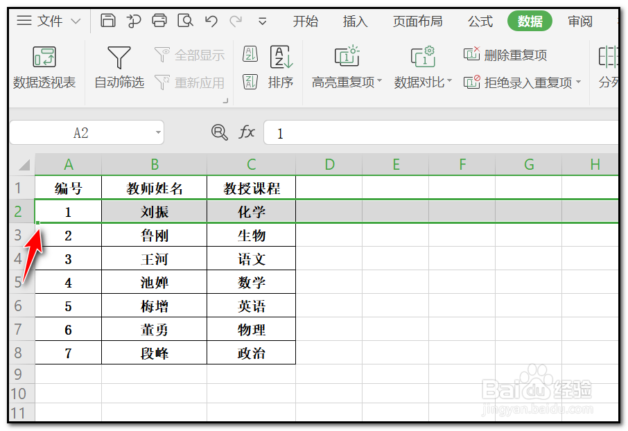Select column G header
Screen dimensions: 628x431
529,164
